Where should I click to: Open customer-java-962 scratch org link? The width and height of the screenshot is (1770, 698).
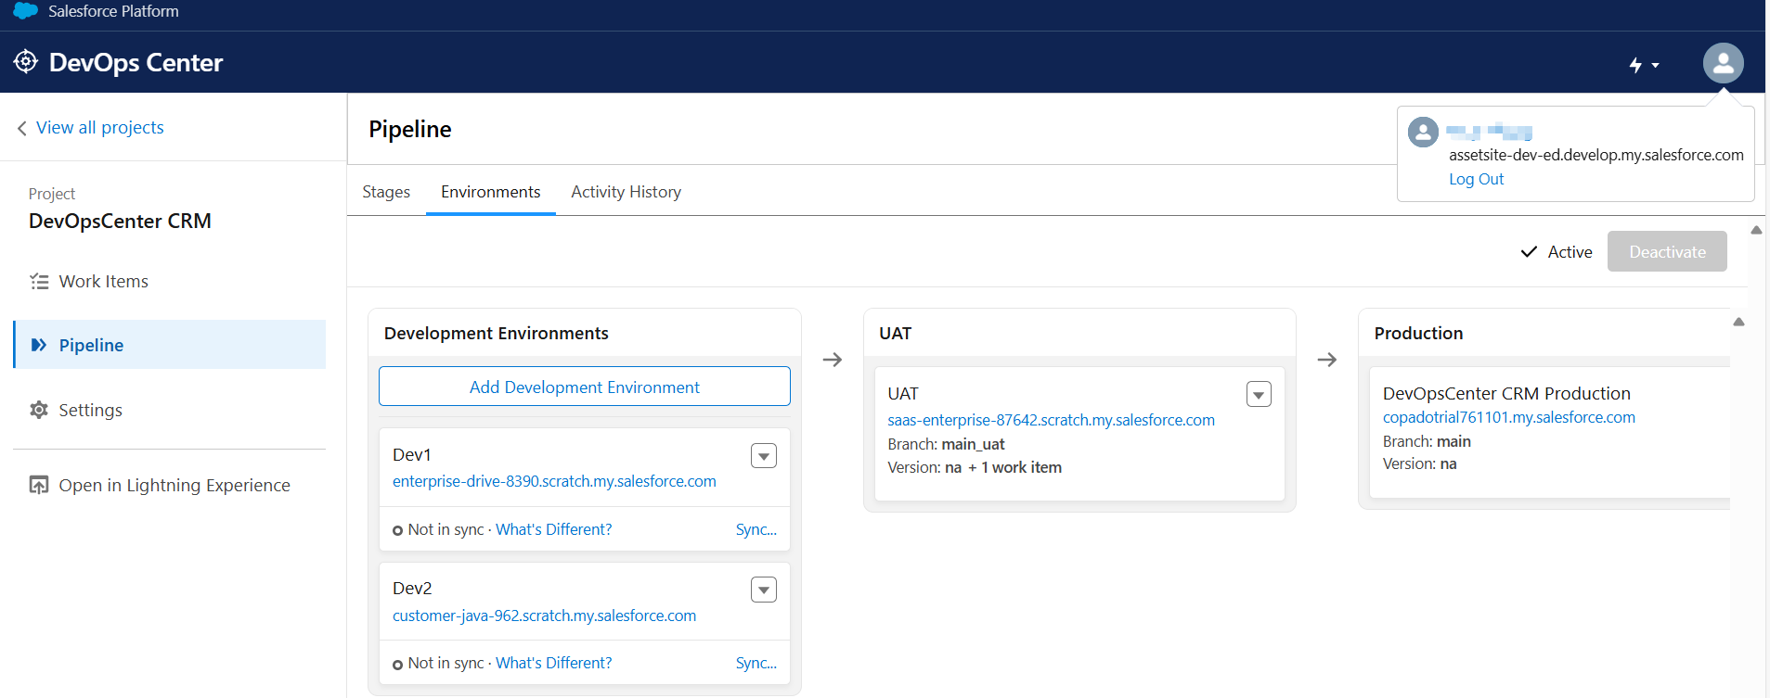click(544, 616)
